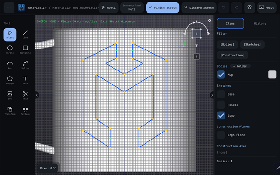Open the three-dot main menu
Screen dimensions: 280x175
(9, 7)
